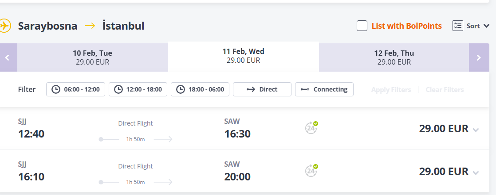Click the 24-hour icon on the 12:40 flight
This screenshot has width=496, height=195.
(x=311, y=128)
